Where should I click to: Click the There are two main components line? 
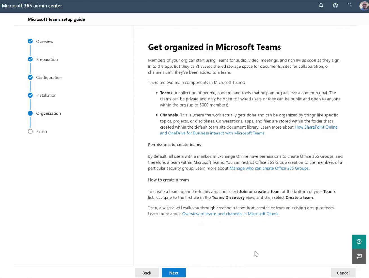196,83
